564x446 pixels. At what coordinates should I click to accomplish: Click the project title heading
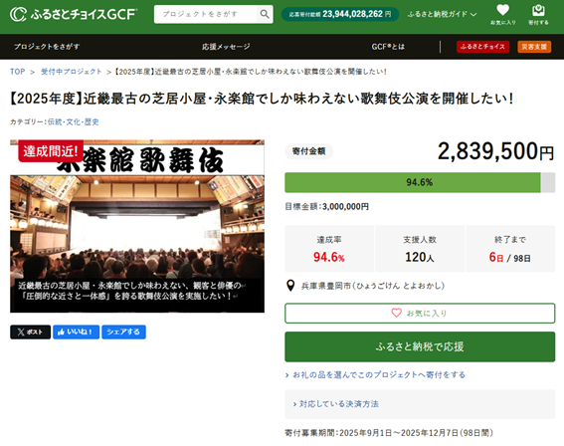click(262, 99)
